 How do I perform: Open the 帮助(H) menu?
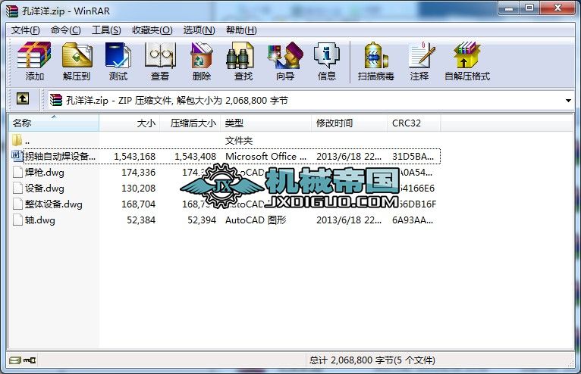tap(241, 30)
